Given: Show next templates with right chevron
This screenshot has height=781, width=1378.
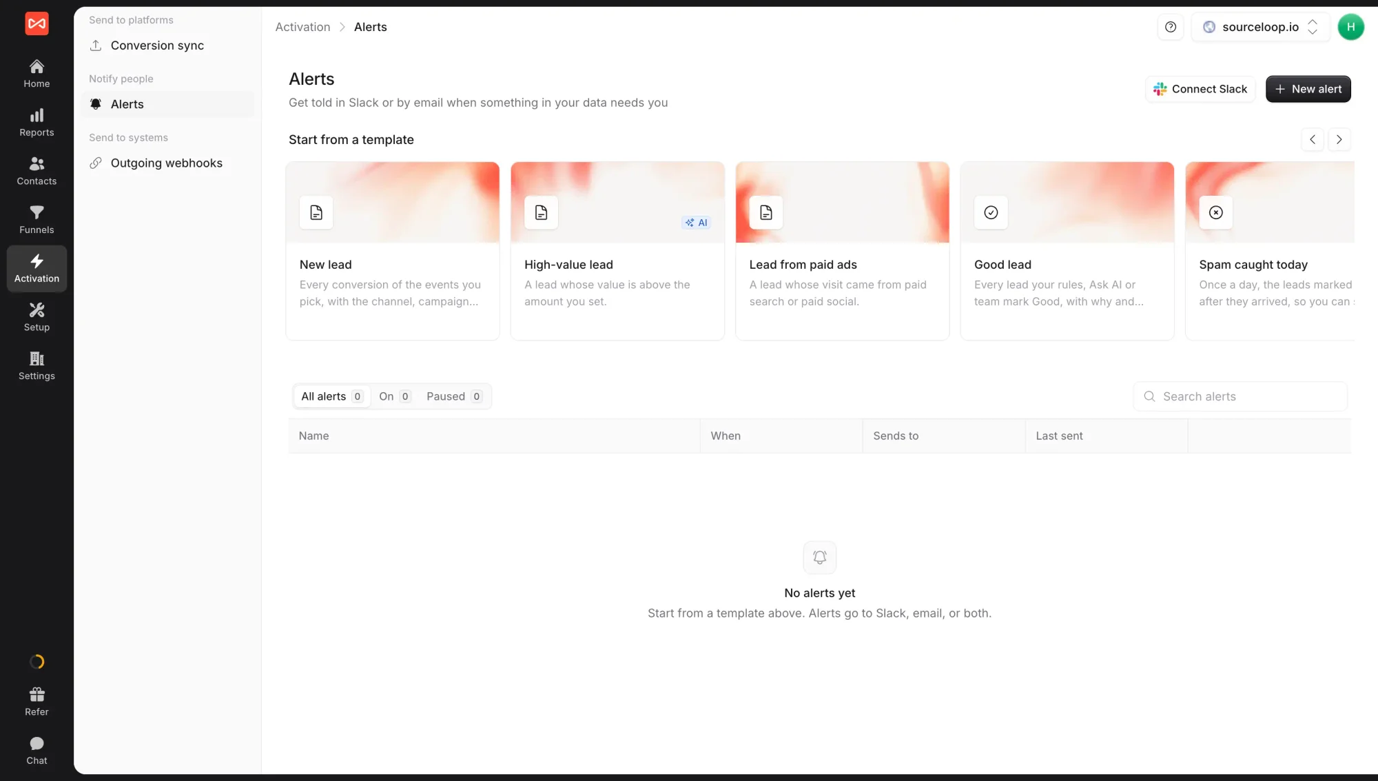Looking at the screenshot, I should (1339, 139).
